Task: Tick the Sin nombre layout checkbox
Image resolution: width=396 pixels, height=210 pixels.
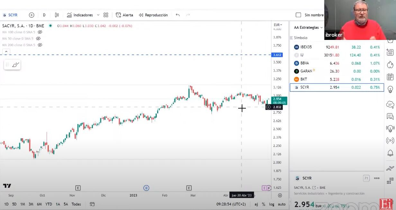Action: click(298, 15)
